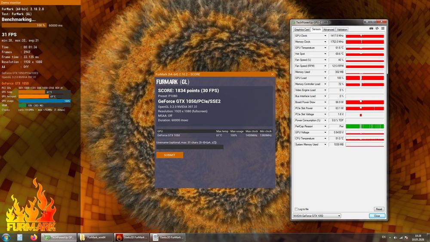
Task: Click the 31 FPS readout in overlay
Action: tap(9, 34)
